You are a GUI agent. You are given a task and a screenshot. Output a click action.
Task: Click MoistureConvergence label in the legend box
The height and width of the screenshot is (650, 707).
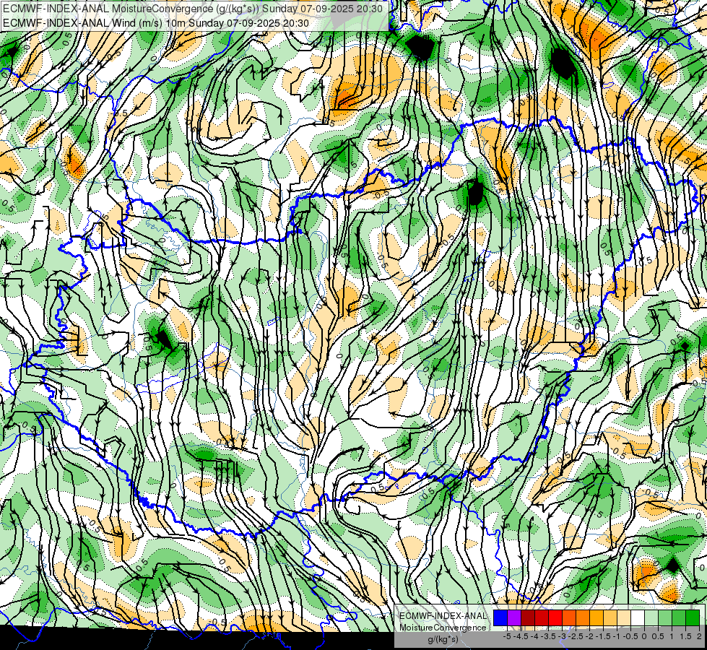(x=443, y=628)
